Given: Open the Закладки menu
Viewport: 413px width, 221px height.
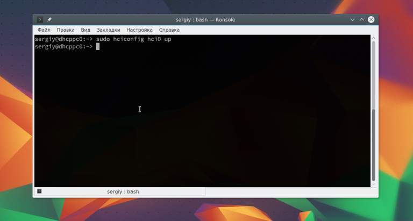Looking at the screenshot, I should point(108,30).
